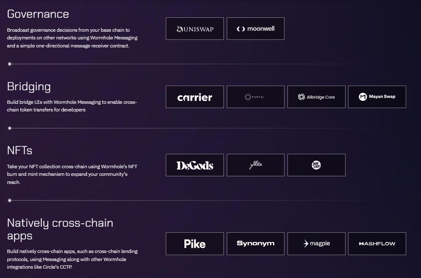This screenshot has height=278, width=421.
Task: Click the Magpie logo card
Action: [316, 244]
